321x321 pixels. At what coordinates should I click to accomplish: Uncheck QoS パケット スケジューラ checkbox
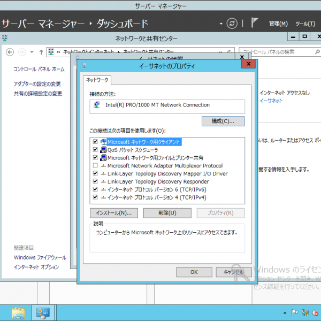click(95, 150)
